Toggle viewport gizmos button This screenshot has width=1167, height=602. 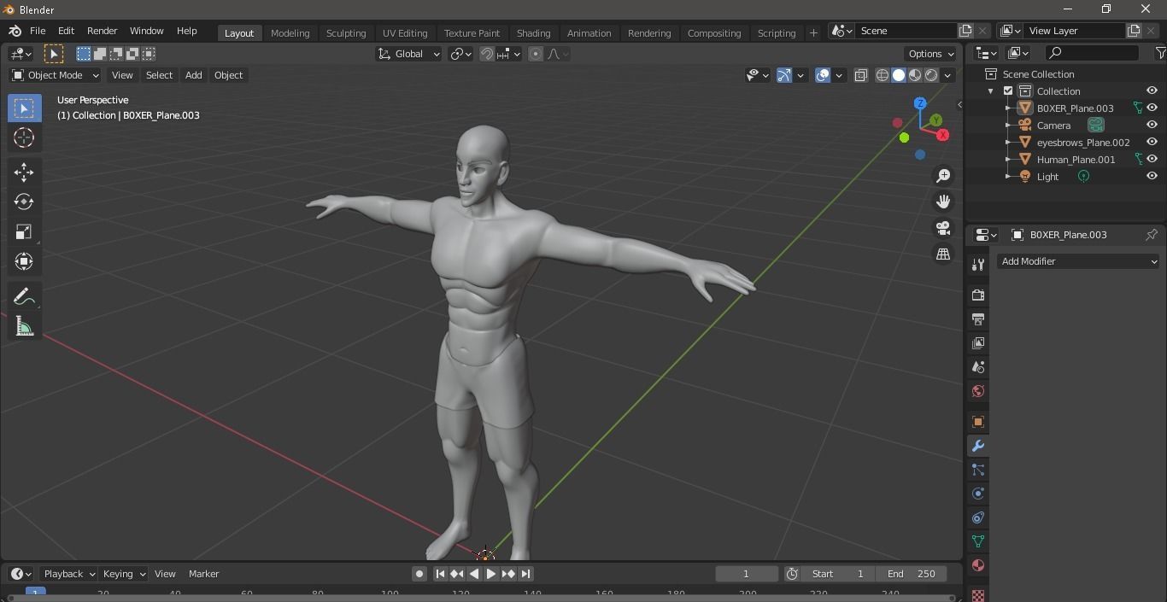pos(784,75)
